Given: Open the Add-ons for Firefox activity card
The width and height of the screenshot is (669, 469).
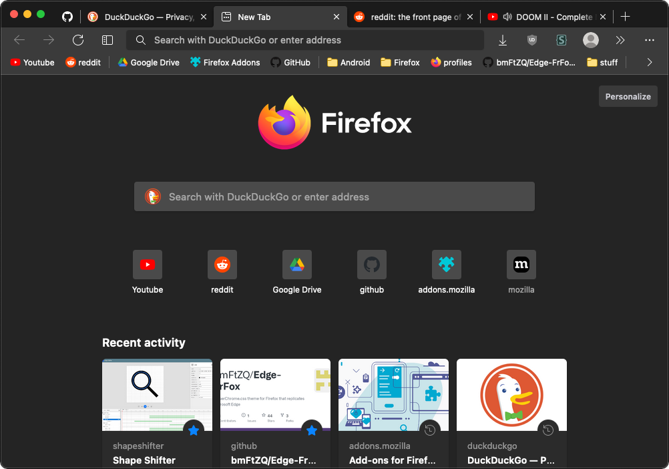Looking at the screenshot, I should click(x=393, y=413).
